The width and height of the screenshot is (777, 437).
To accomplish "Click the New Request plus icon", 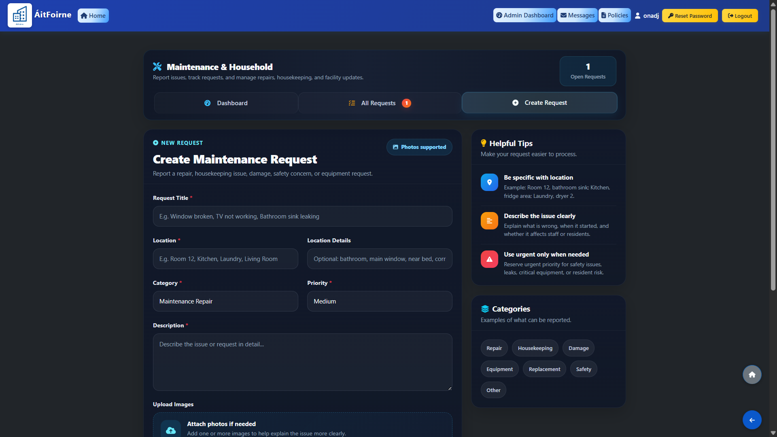I will (155, 143).
